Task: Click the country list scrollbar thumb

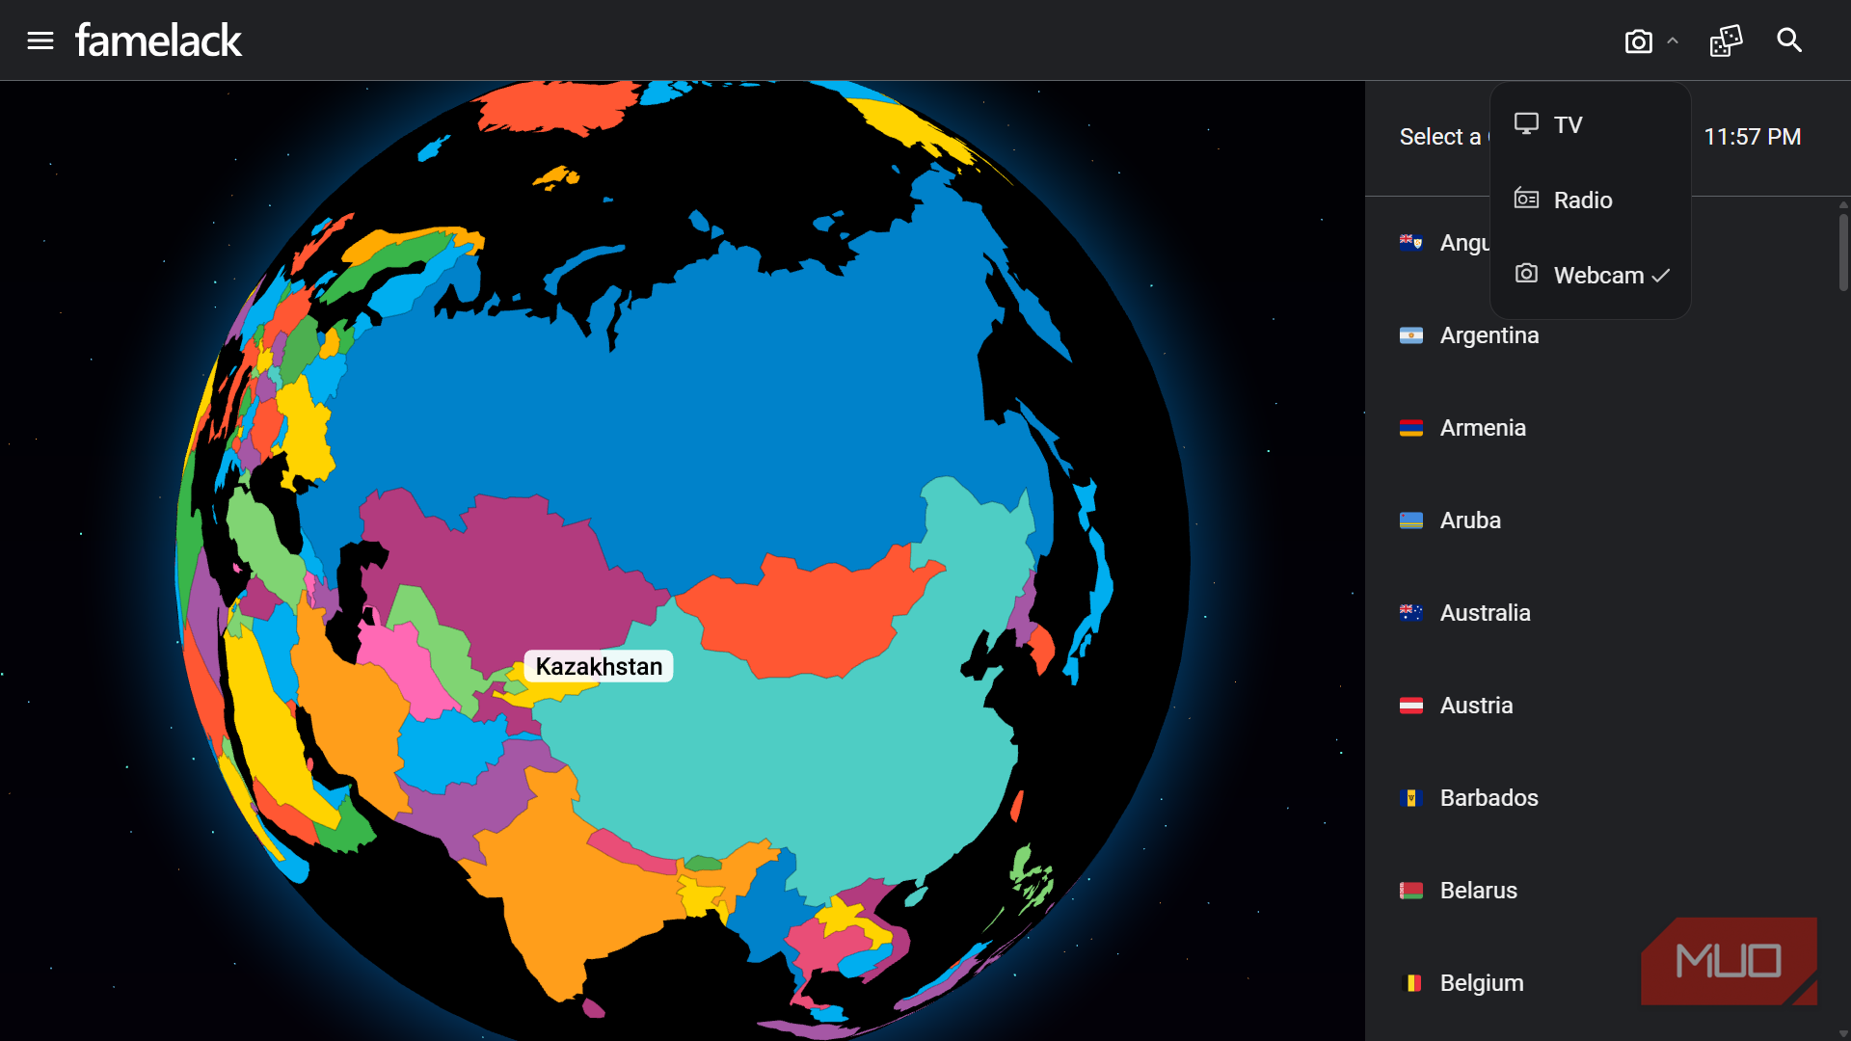Action: coord(1843,252)
